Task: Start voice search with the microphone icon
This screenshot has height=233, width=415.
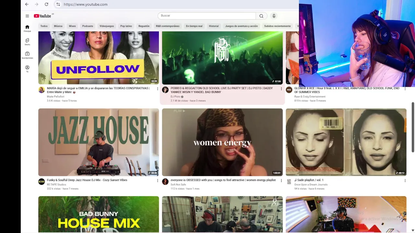Action: point(274,16)
